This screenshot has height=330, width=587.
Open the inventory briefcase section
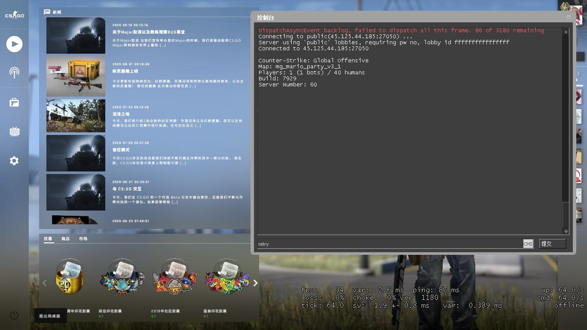pos(14,102)
